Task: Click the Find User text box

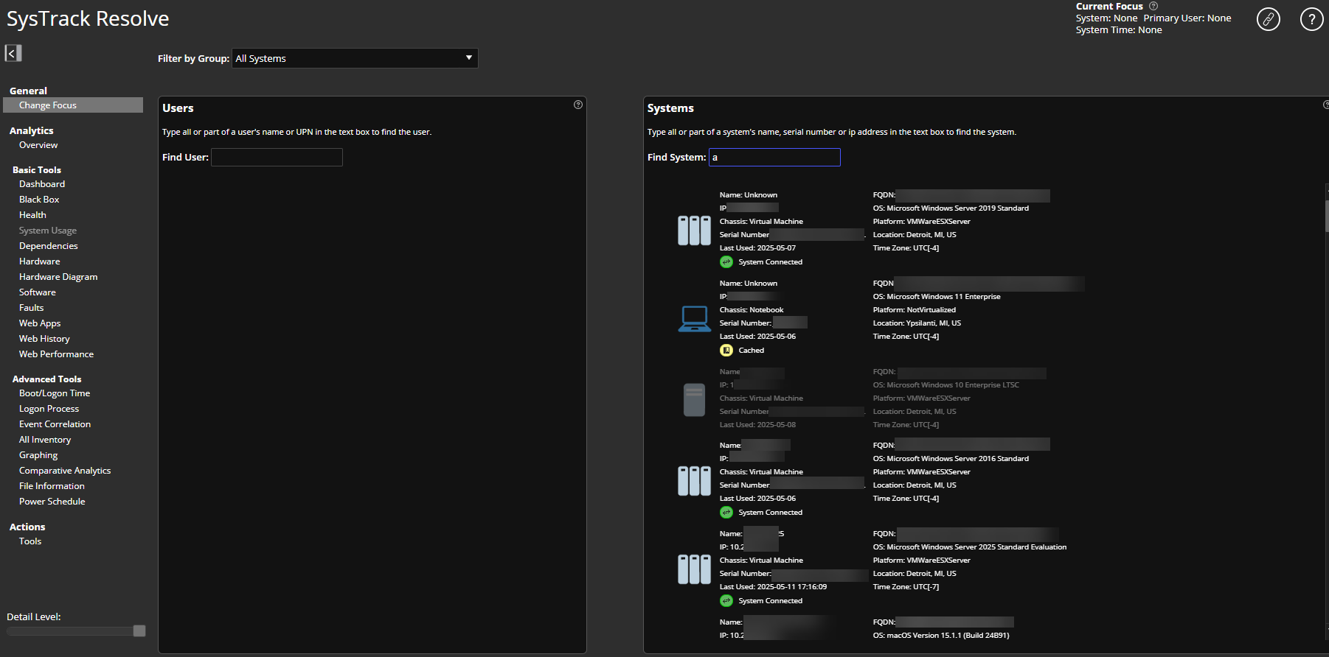Action: click(x=277, y=157)
